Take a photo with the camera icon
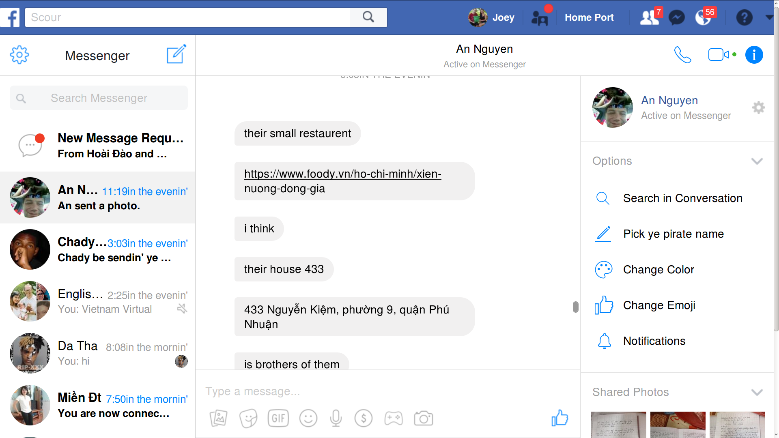The image size is (779, 438). (x=424, y=418)
